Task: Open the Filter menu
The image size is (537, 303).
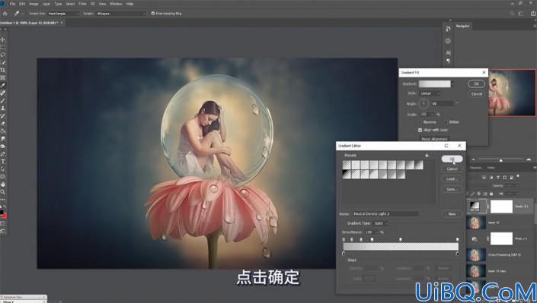Action: coord(82,4)
